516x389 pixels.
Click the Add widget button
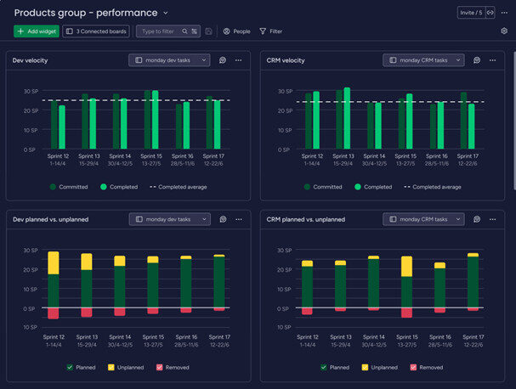[x=37, y=31]
